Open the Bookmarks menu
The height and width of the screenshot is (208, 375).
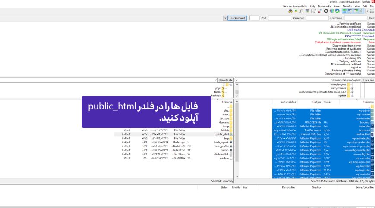(x=325, y=6)
